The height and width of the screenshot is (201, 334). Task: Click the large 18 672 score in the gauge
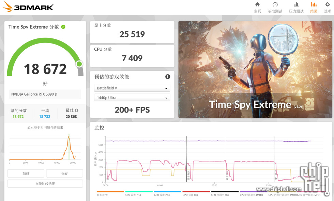pos(45,69)
